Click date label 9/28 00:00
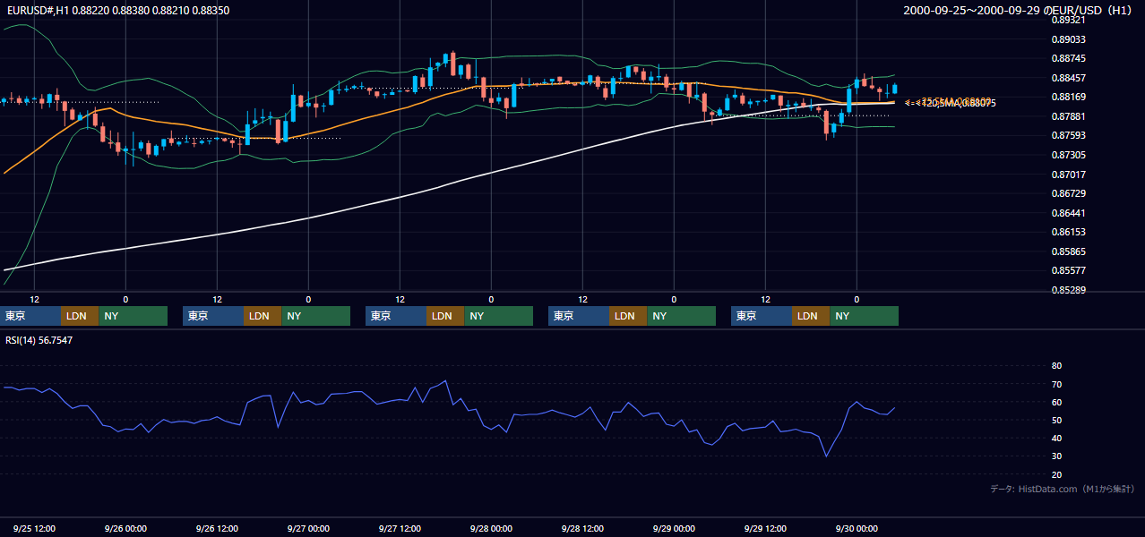The image size is (1145, 537). coord(492,529)
